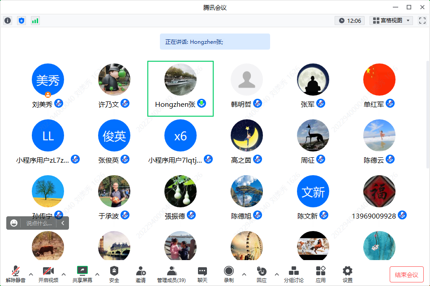Viewport: 430px width, 286px height.
Task: Open the 聊天 chat panel
Action: click(202, 274)
